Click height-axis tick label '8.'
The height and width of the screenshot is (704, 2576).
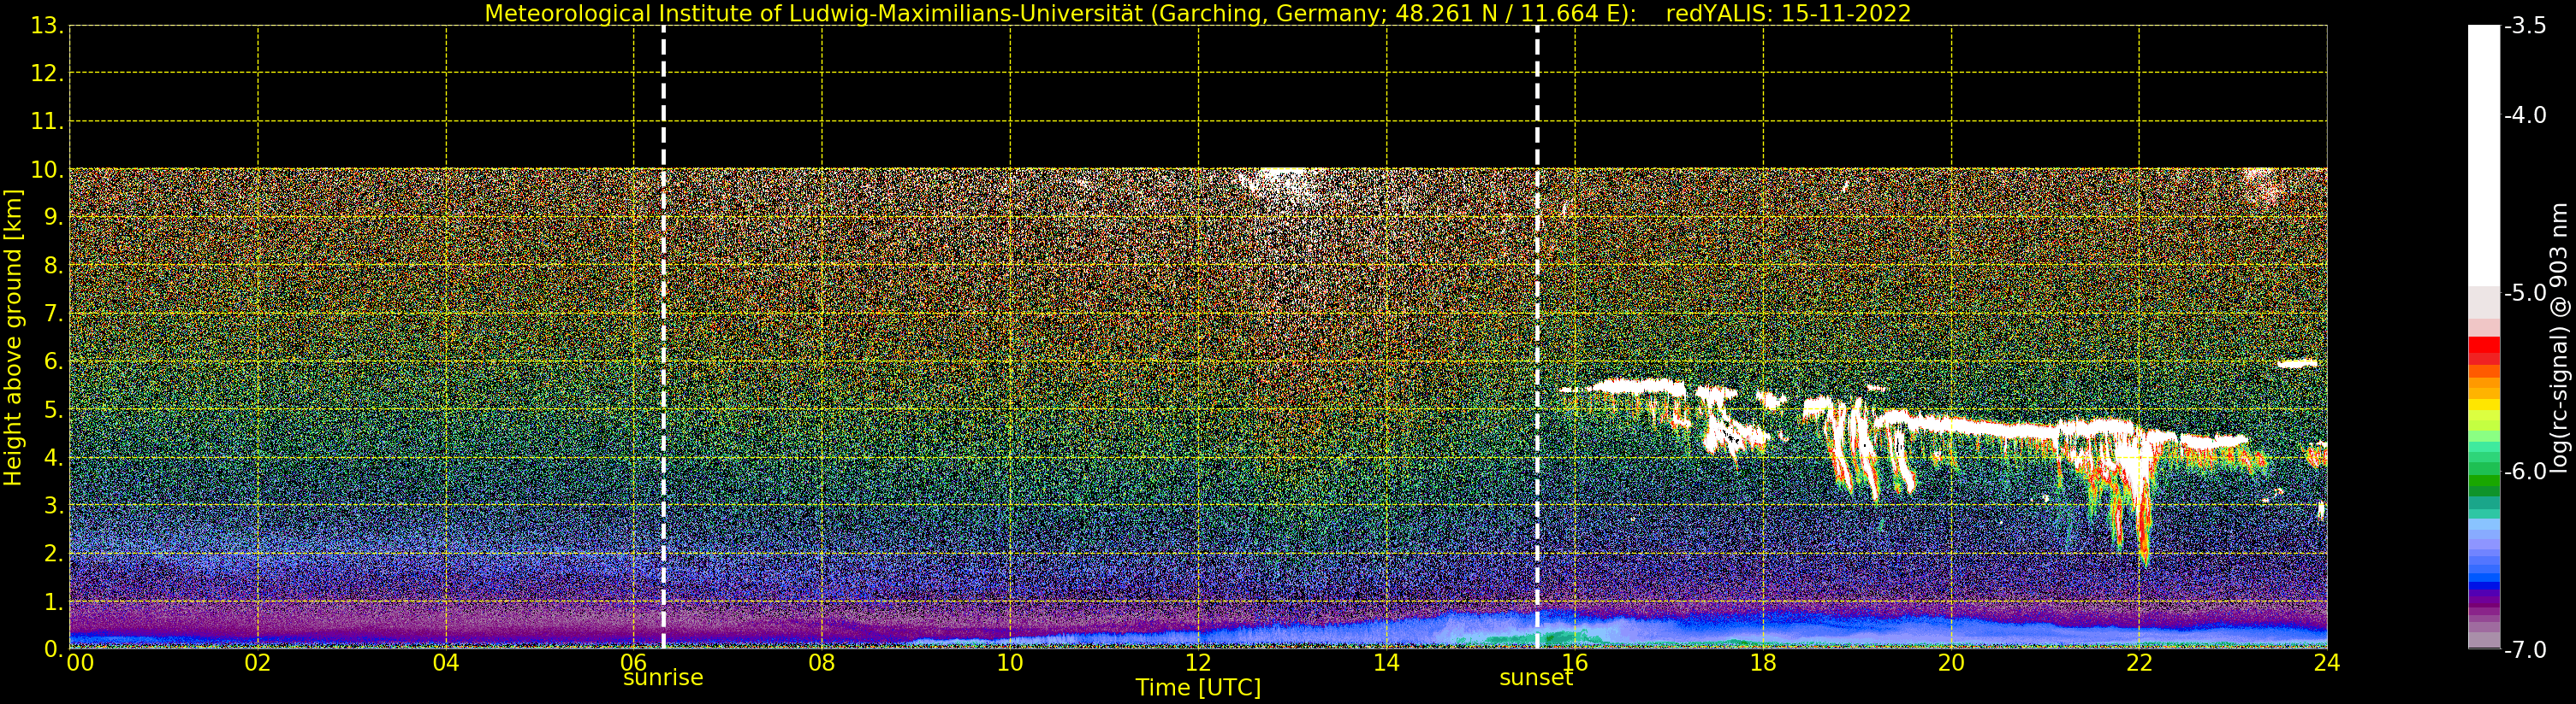pos(53,266)
